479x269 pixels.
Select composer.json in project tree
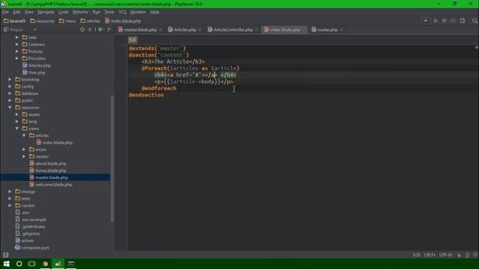32,248
